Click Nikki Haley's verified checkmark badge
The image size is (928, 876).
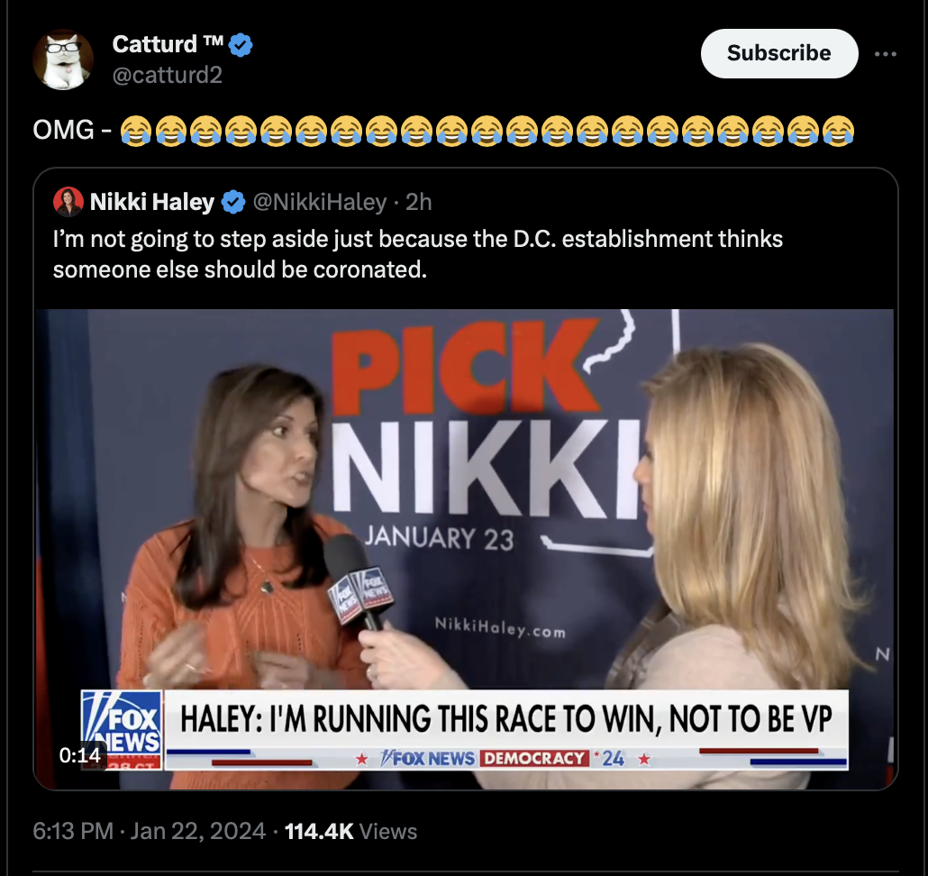pos(233,203)
